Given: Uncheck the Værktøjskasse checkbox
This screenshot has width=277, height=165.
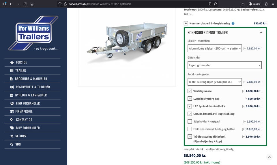Looking at the screenshot, I should pos(190,91).
